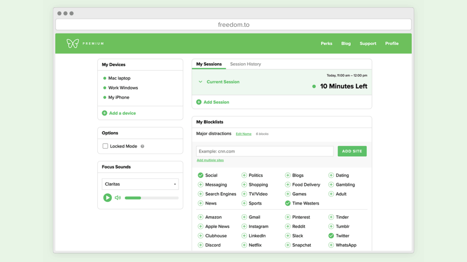Image resolution: width=467 pixels, height=262 pixels.
Task: Add Apple News plus icon
Action: point(201,227)
